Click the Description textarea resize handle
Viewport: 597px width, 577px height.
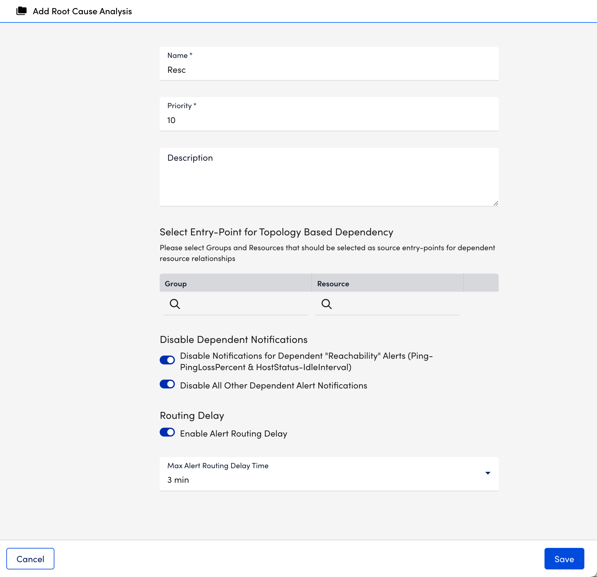pyautogui.click(x=496, y=203)
